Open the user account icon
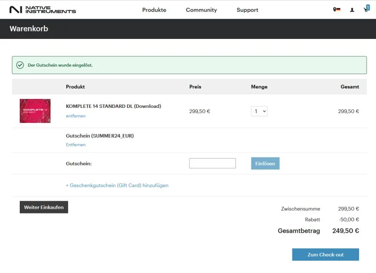The width and height of the screenshot is (376, 273). [x=352, y=10]
